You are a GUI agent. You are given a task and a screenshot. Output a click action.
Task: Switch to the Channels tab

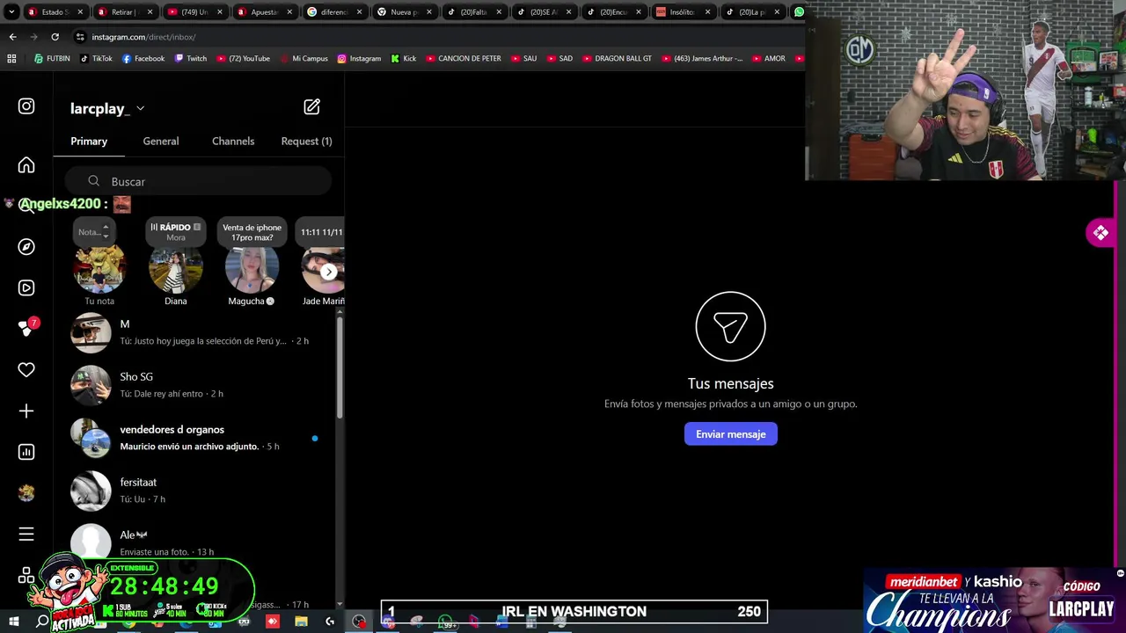[233, 142]
